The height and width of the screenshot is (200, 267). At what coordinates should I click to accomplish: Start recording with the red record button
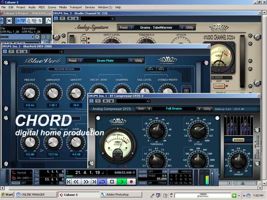(131, 182)
